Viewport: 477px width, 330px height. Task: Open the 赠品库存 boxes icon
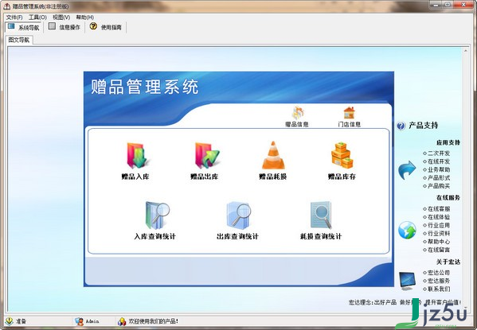(x=342, y=156)
